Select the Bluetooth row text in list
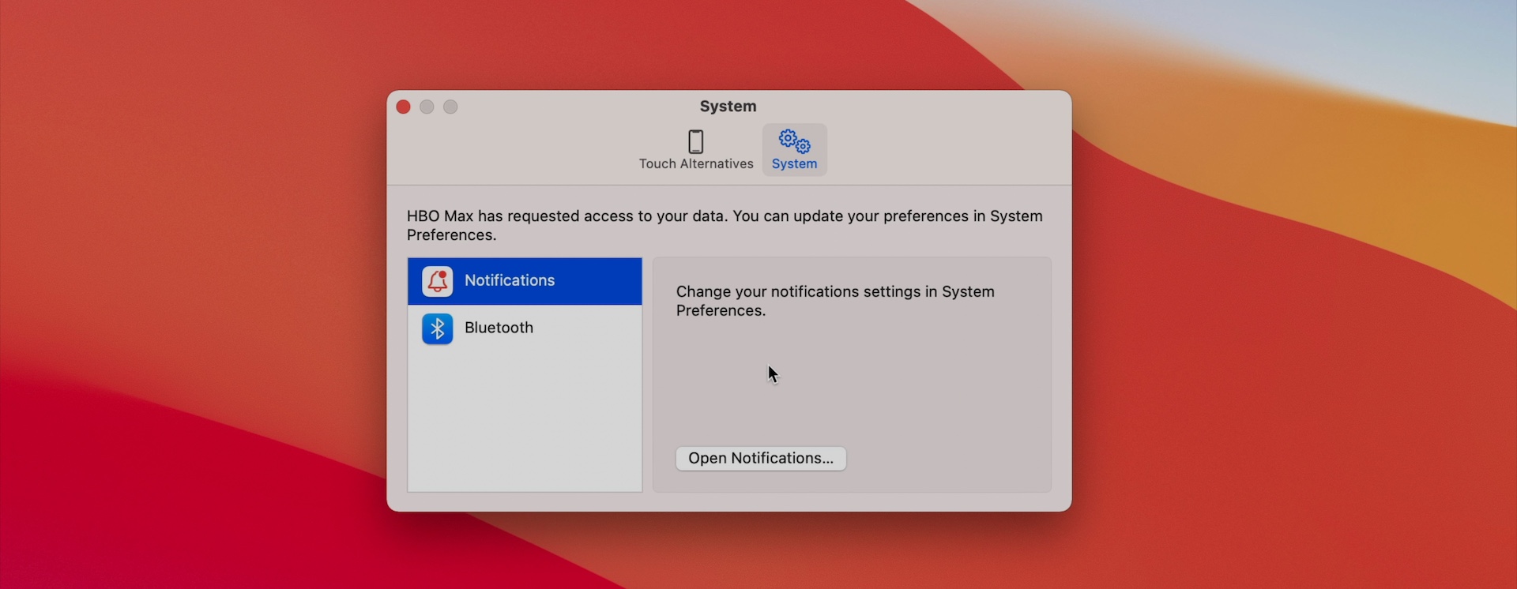This screenshot has height=589, width=1517. 499,328
